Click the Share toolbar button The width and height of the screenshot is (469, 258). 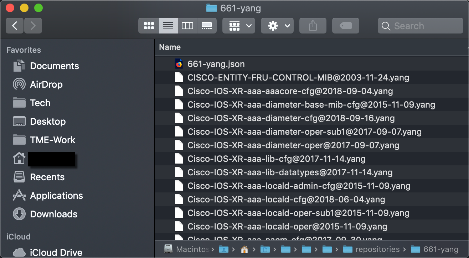[313, 26]
